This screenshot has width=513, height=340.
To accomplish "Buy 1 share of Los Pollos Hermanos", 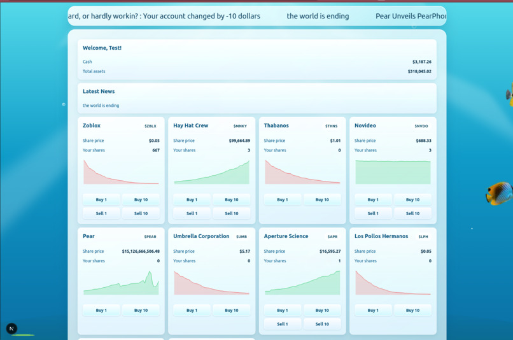I will pyautogui.click(x=373, y=310).
